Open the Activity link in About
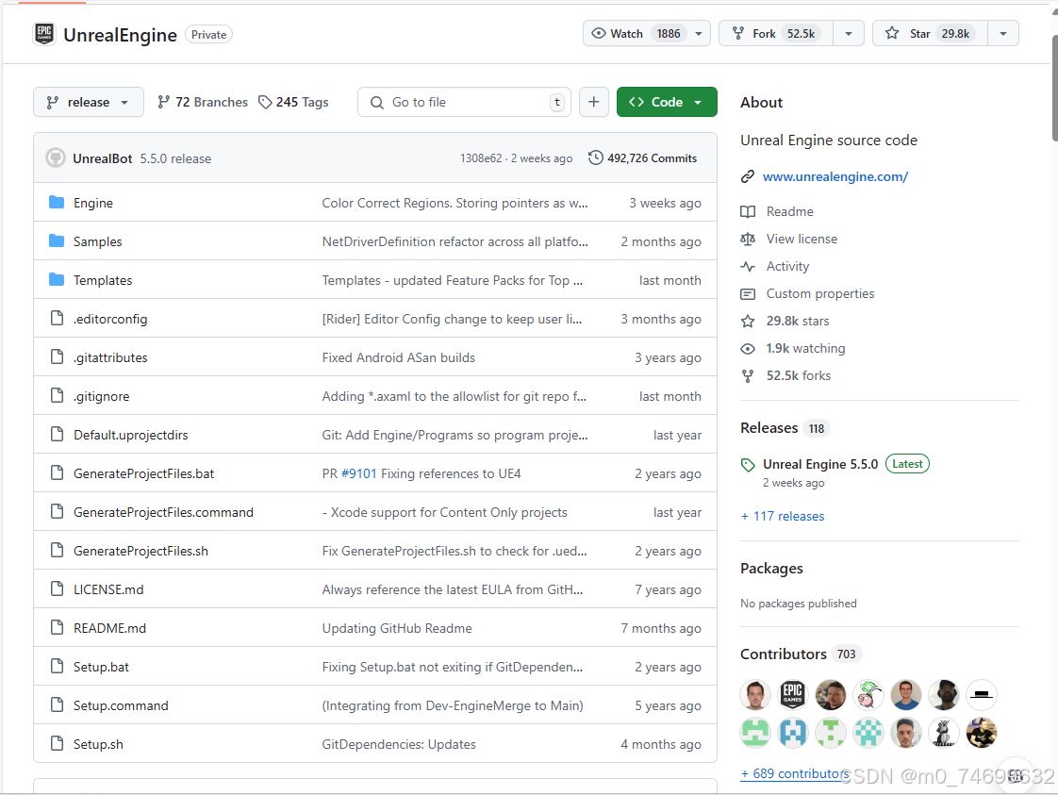This screenshot has width=1058, height=795. pyautogui.click(x=787, y=267)
